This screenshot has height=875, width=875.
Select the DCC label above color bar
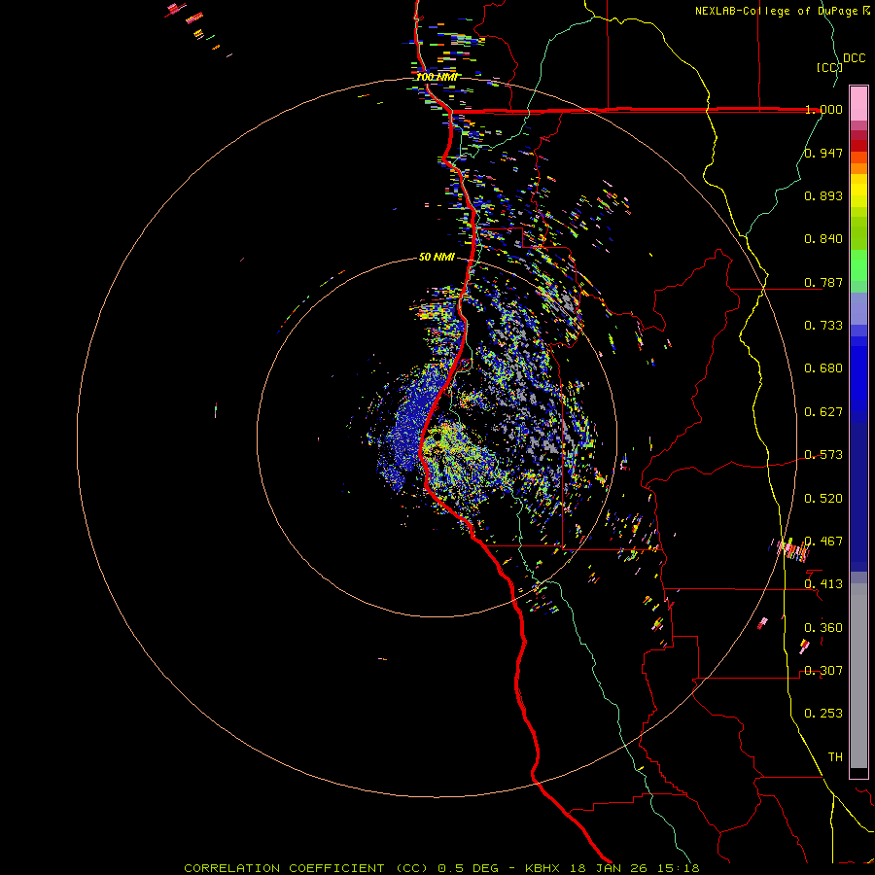coord(854,58)
